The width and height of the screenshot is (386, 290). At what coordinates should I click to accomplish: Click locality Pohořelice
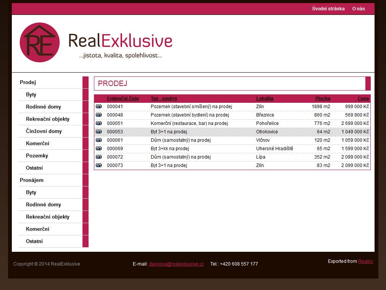click(267, 123)
